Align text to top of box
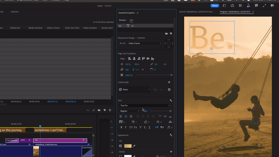Viewport: 279px width, 157px height. pos(160,116)
